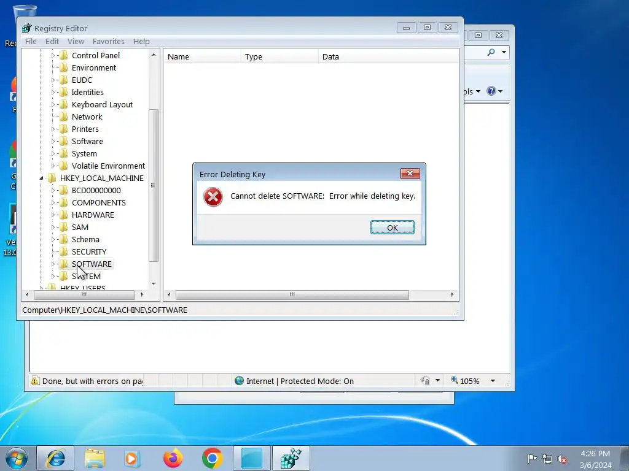Click the red error icon in dialog

click(x=213, y=197)
